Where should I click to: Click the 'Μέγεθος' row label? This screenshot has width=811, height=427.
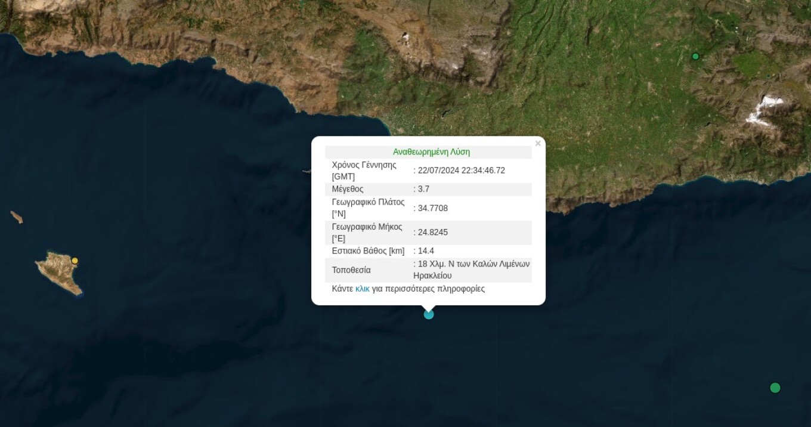tap(348, 189)
